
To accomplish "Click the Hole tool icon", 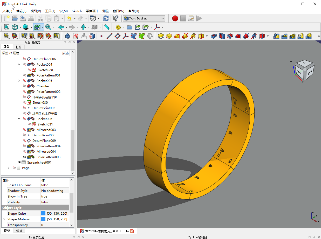I will click(222, 36).
